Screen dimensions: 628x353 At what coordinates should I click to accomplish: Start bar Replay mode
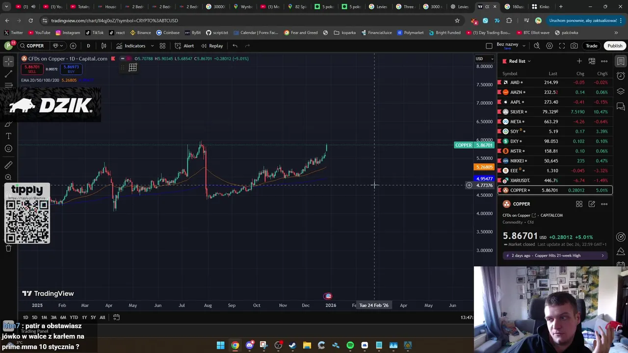[x=212, y=46]
